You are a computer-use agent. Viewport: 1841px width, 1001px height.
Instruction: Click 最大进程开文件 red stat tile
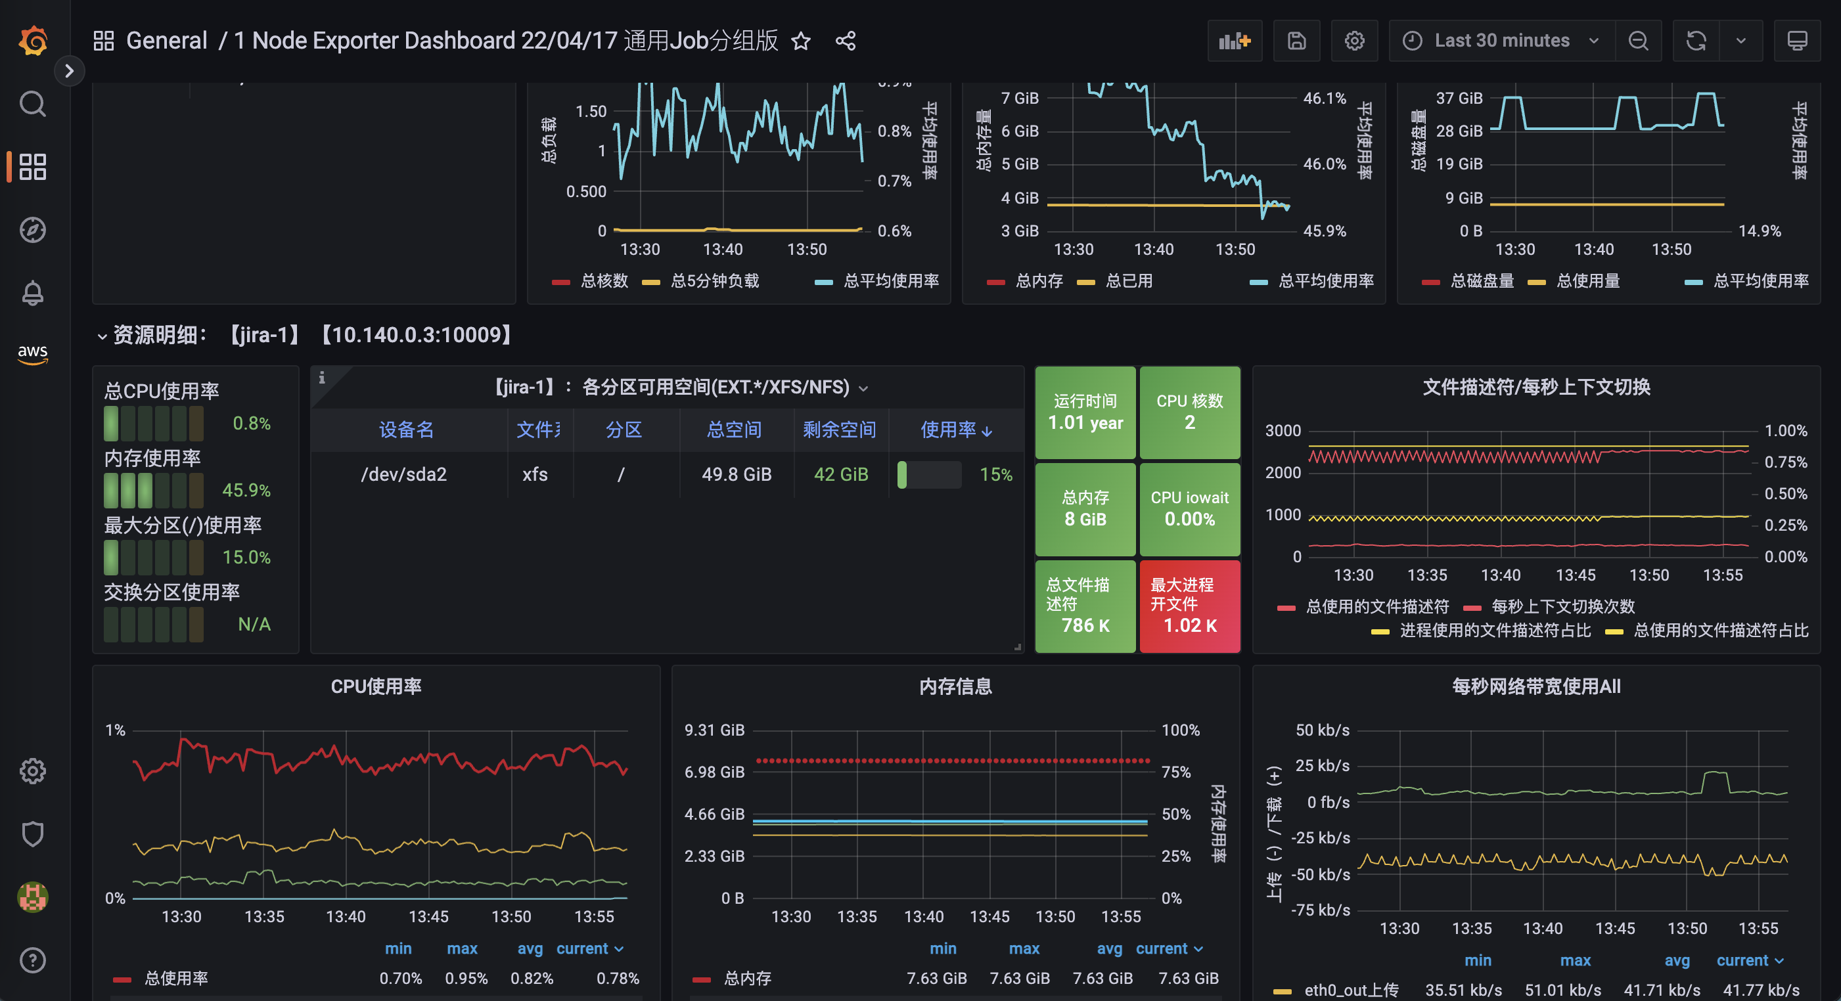[1190, 606]
